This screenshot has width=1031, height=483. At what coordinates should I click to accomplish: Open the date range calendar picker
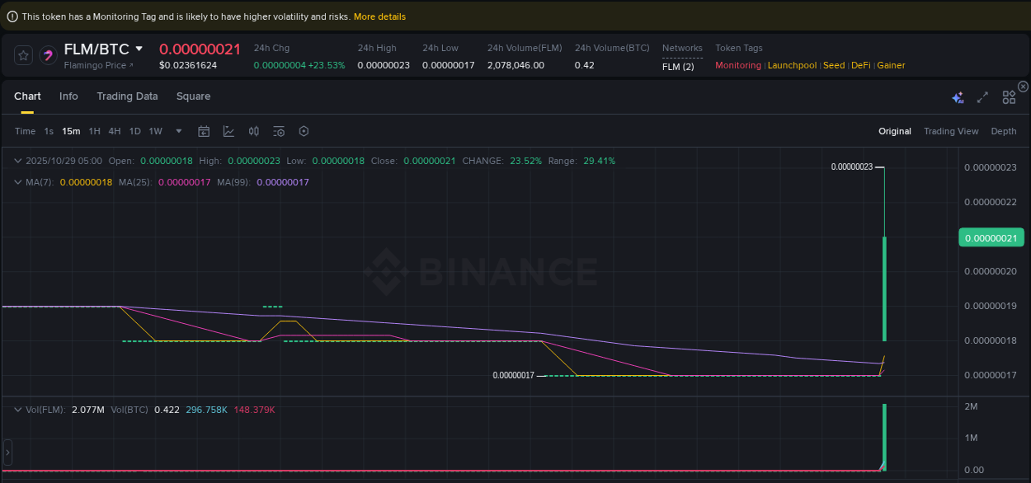click(x=204, y=131)
